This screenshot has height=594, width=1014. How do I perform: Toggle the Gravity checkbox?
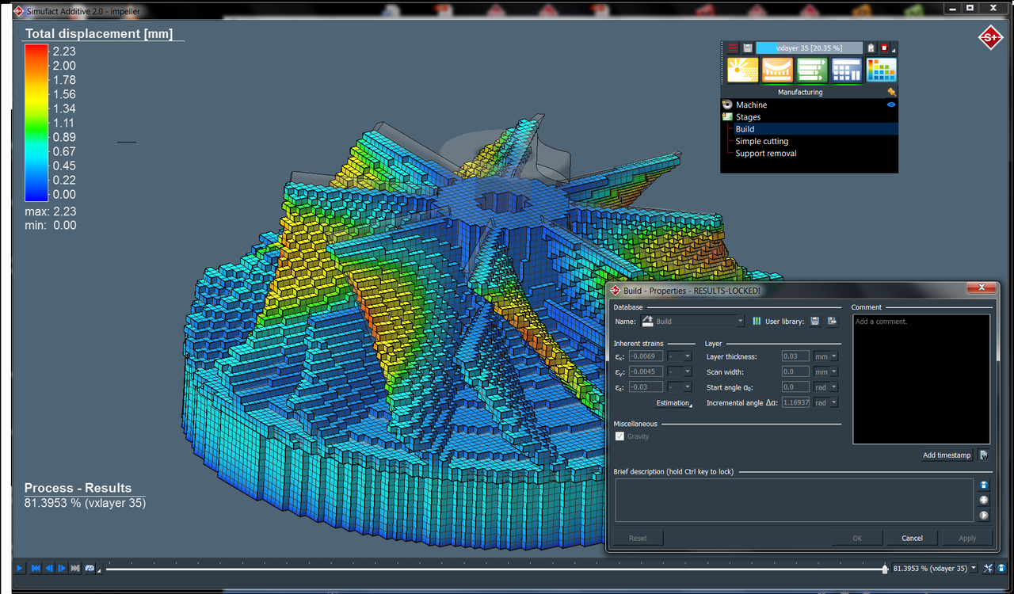[x=619, y=436]
